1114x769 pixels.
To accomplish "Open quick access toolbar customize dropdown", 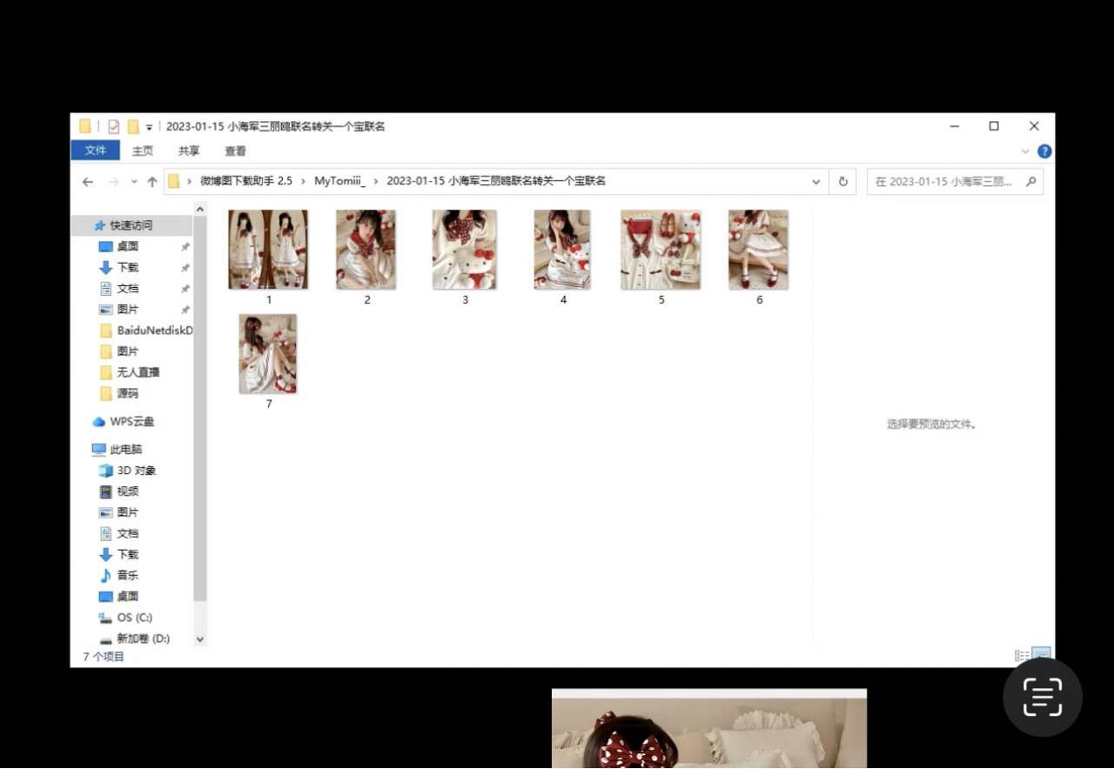I will [x=149, y=127].
